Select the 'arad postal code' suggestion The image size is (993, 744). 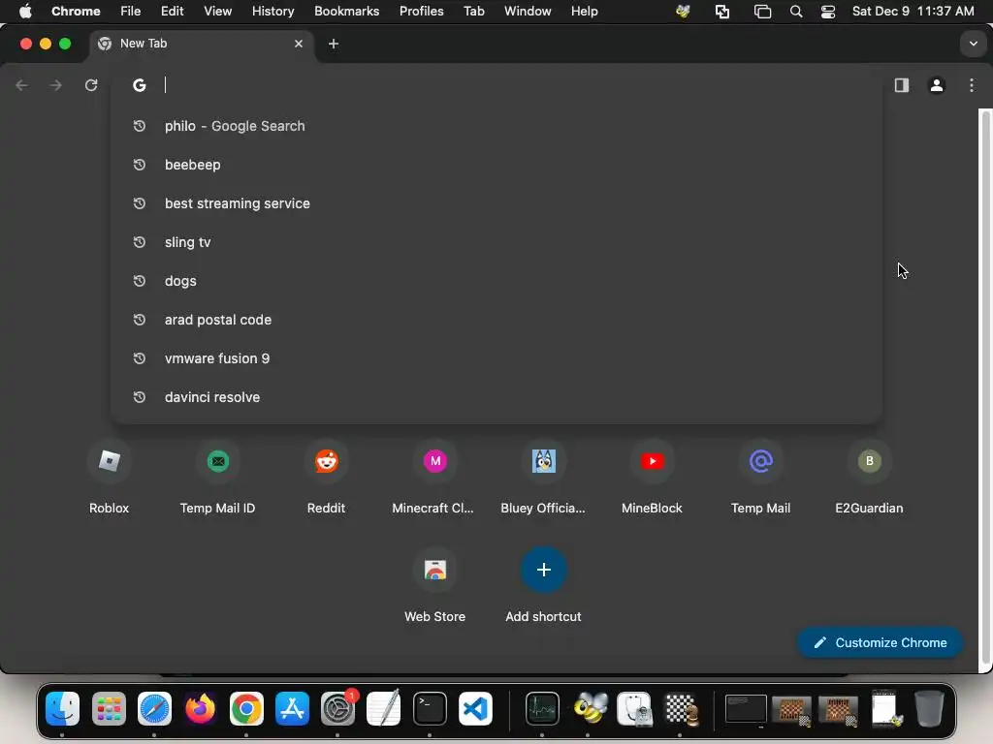(496, 320)
